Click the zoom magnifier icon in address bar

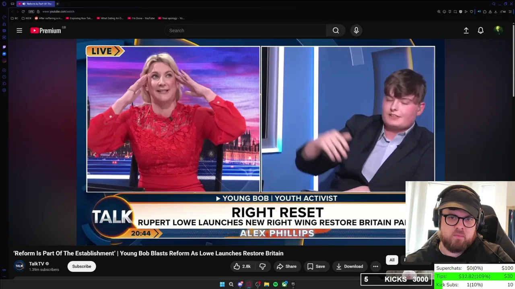click(439, 12)
